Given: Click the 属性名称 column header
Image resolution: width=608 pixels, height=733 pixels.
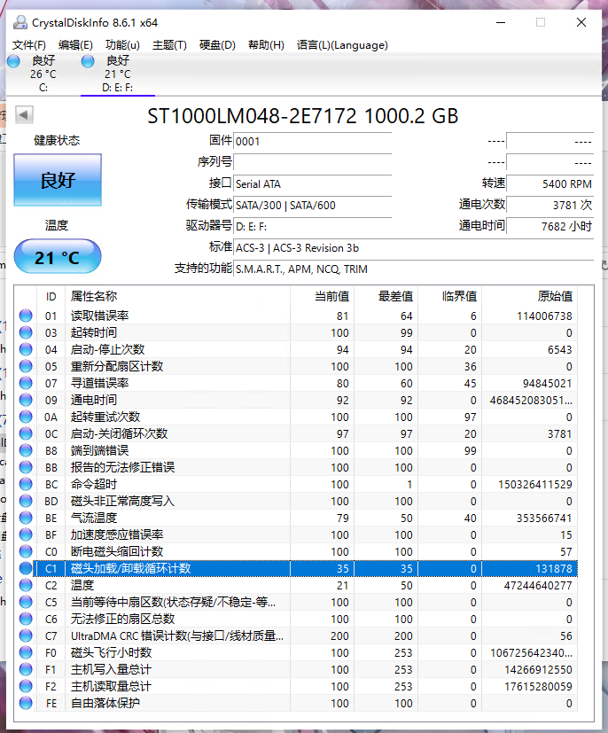Looking at the screenshot, I should [177, 296].
